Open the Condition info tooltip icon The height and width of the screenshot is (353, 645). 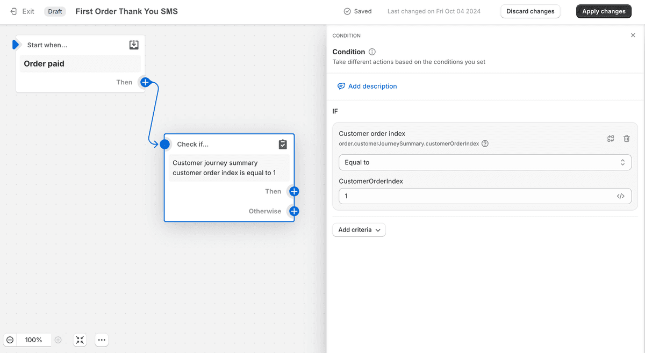(x=372, y=52)
